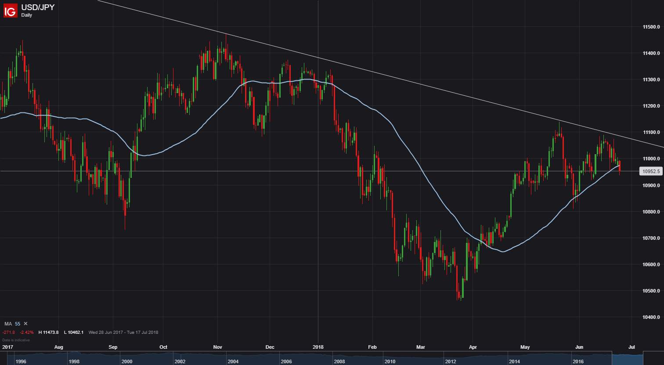Click the May label on the time axis
664x365 pixels.
525,347
